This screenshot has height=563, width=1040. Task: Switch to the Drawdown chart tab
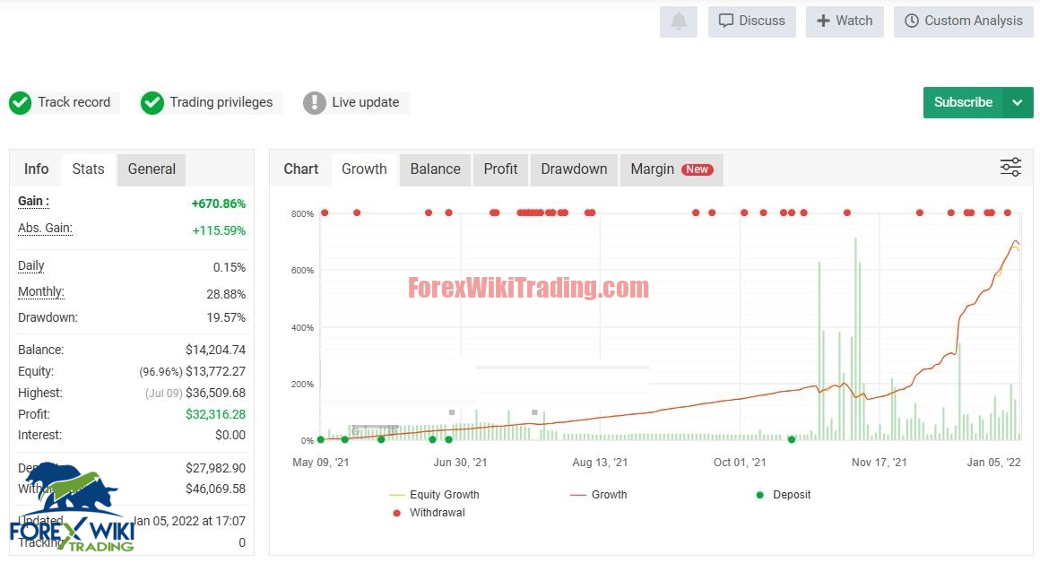tap(574, 169)
